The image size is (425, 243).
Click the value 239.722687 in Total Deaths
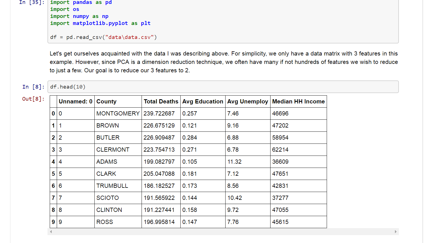pyautogui.click(x=161, y=114)
